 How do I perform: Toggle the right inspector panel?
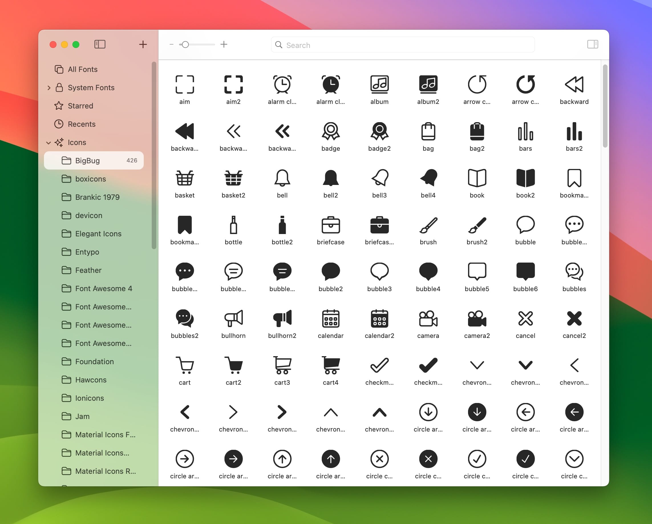pos(592,45)
